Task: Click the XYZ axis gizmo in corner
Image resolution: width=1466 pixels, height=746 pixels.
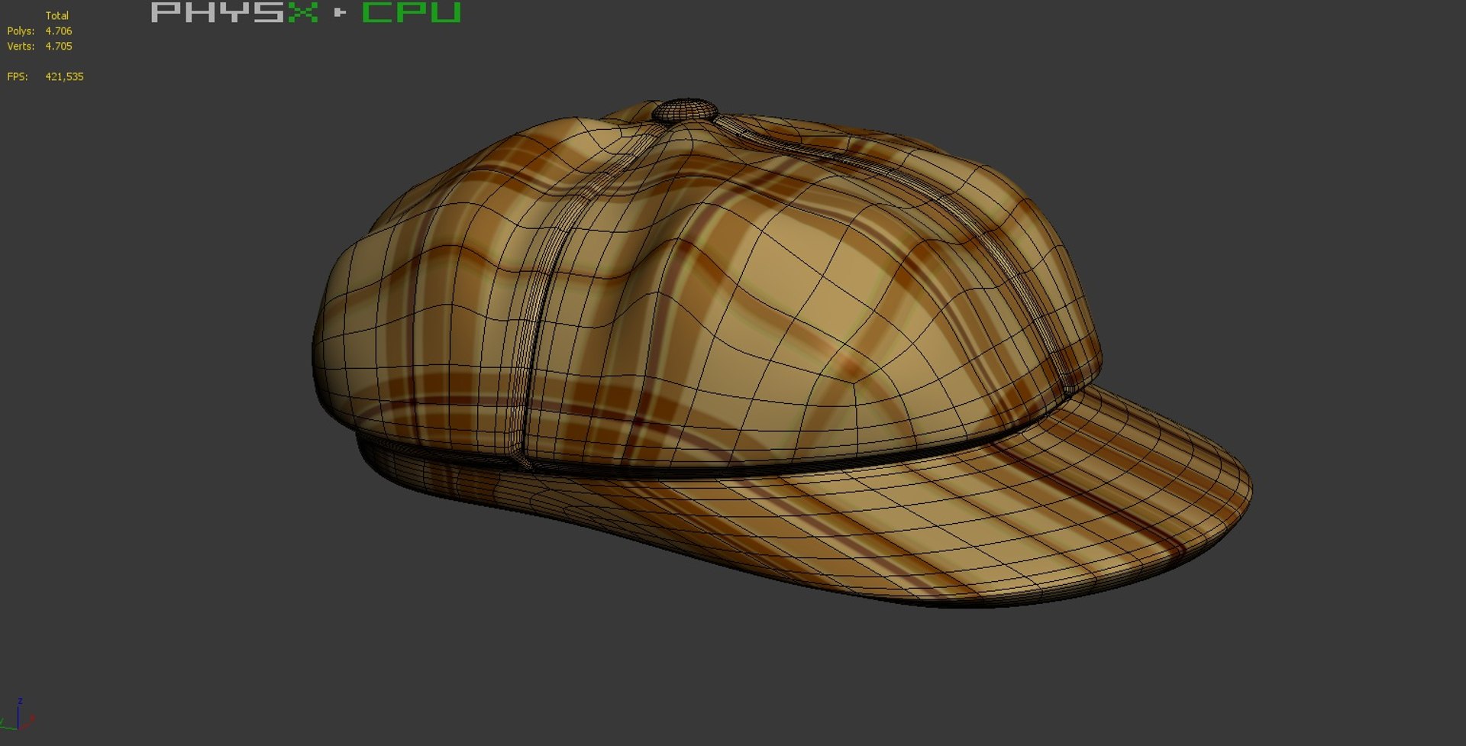Action: point(18,715)
